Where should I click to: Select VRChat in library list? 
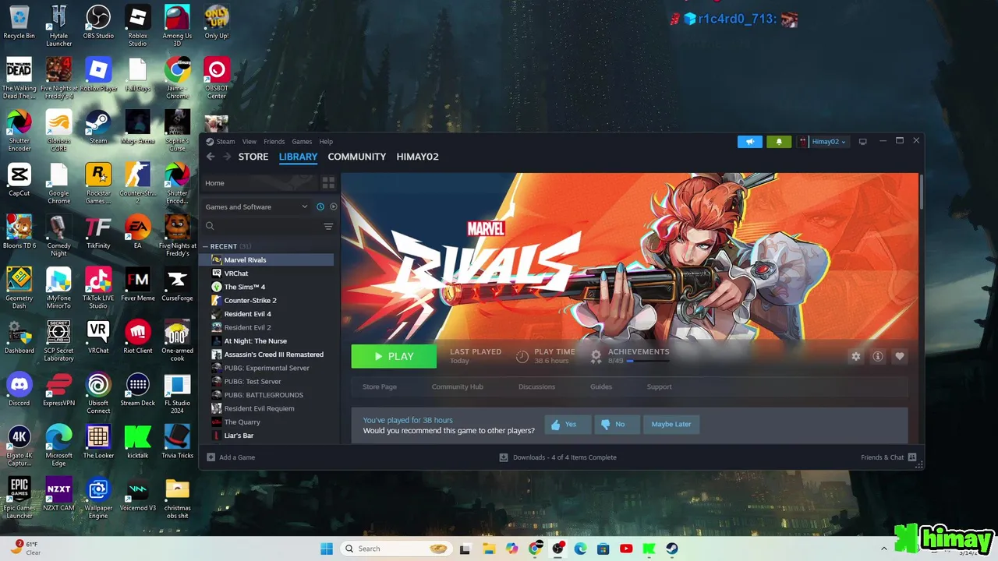coord(267,273)
